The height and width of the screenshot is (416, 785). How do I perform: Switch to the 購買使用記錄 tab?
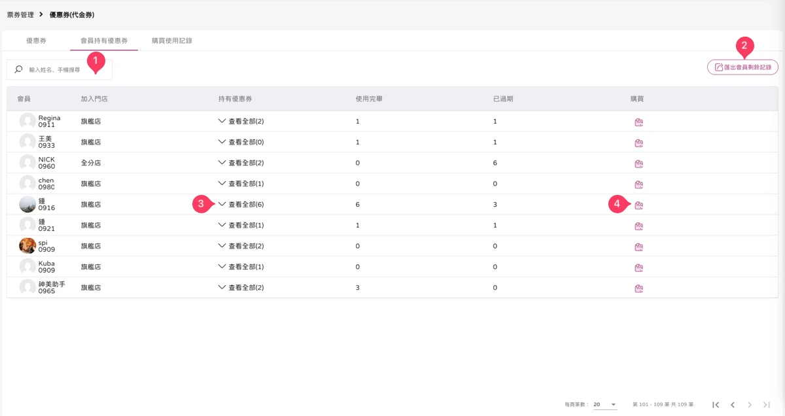172,41
